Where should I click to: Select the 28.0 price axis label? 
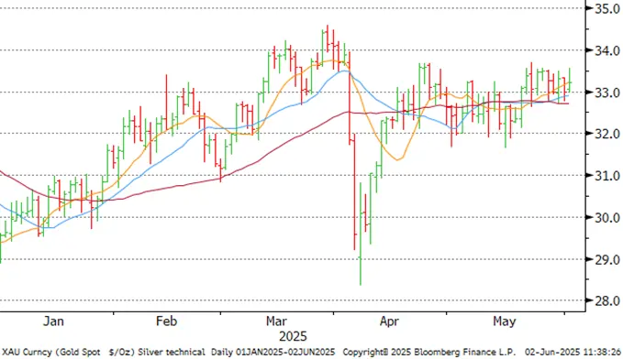coord(607,301)
